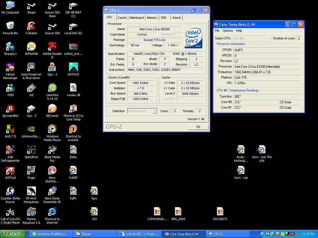Open the Options menu in Core Temp
318x238 pixels.
coord(228,30)
